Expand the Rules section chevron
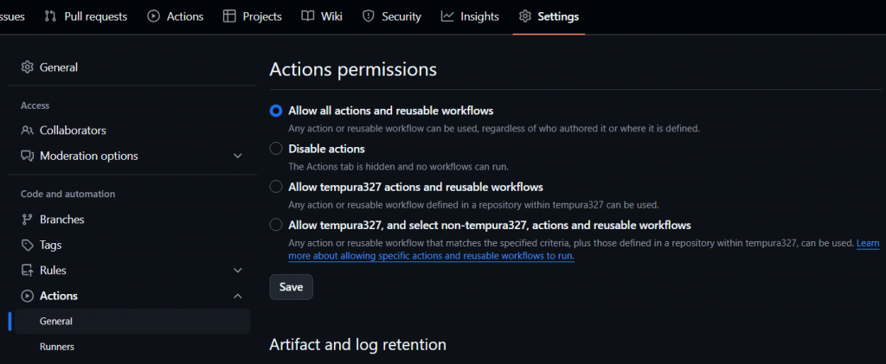This screenshot has width=886, height=364. (x=238, y=271)
